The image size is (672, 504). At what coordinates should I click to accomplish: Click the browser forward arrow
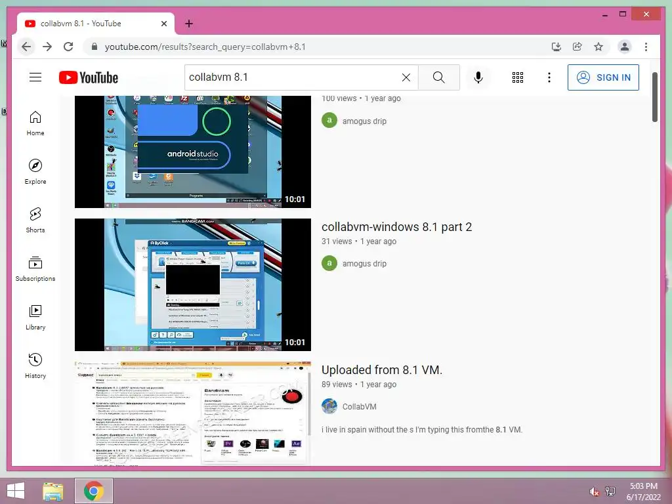point(47,47)
